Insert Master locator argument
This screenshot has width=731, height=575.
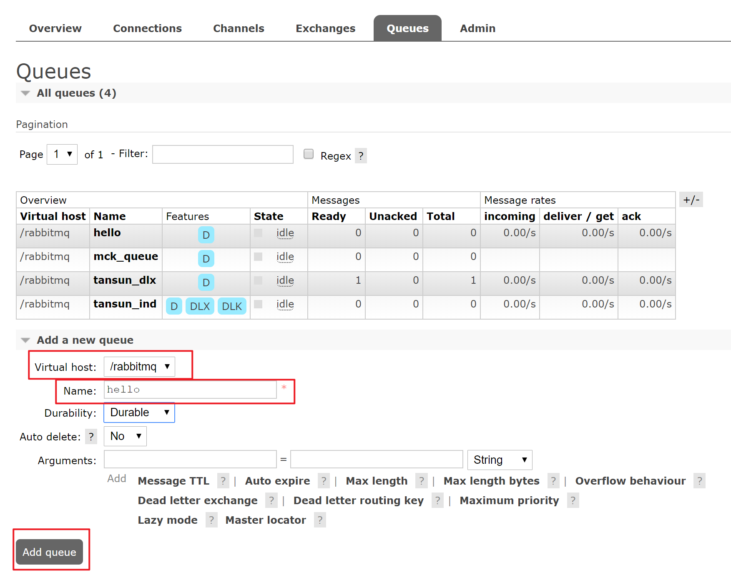[x=266, y=520]
